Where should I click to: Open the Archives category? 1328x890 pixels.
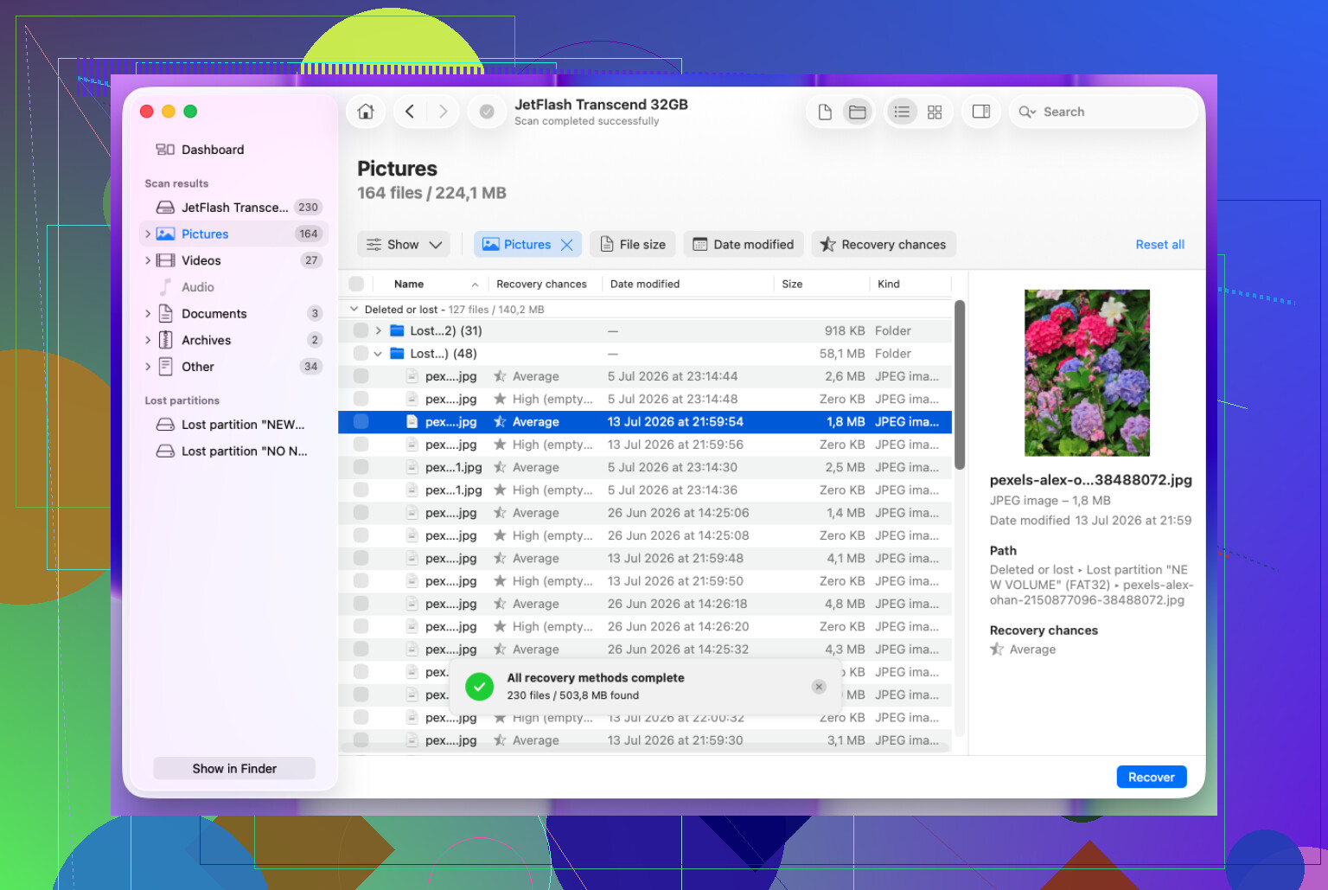tap(234, 340)
